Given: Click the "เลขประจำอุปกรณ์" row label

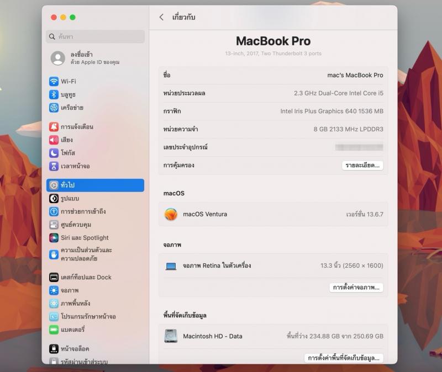Looking at the screenshot, I should 185,147.
